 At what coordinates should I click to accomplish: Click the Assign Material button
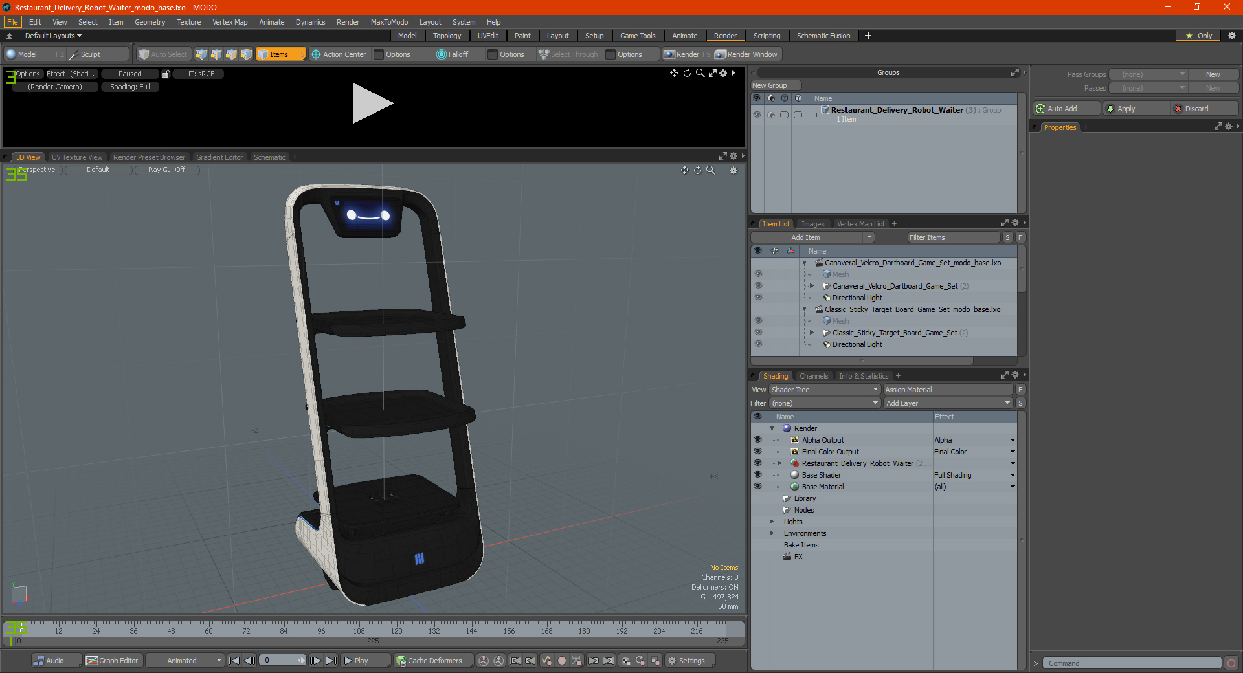pyautogui.click(x=948, y=390)
